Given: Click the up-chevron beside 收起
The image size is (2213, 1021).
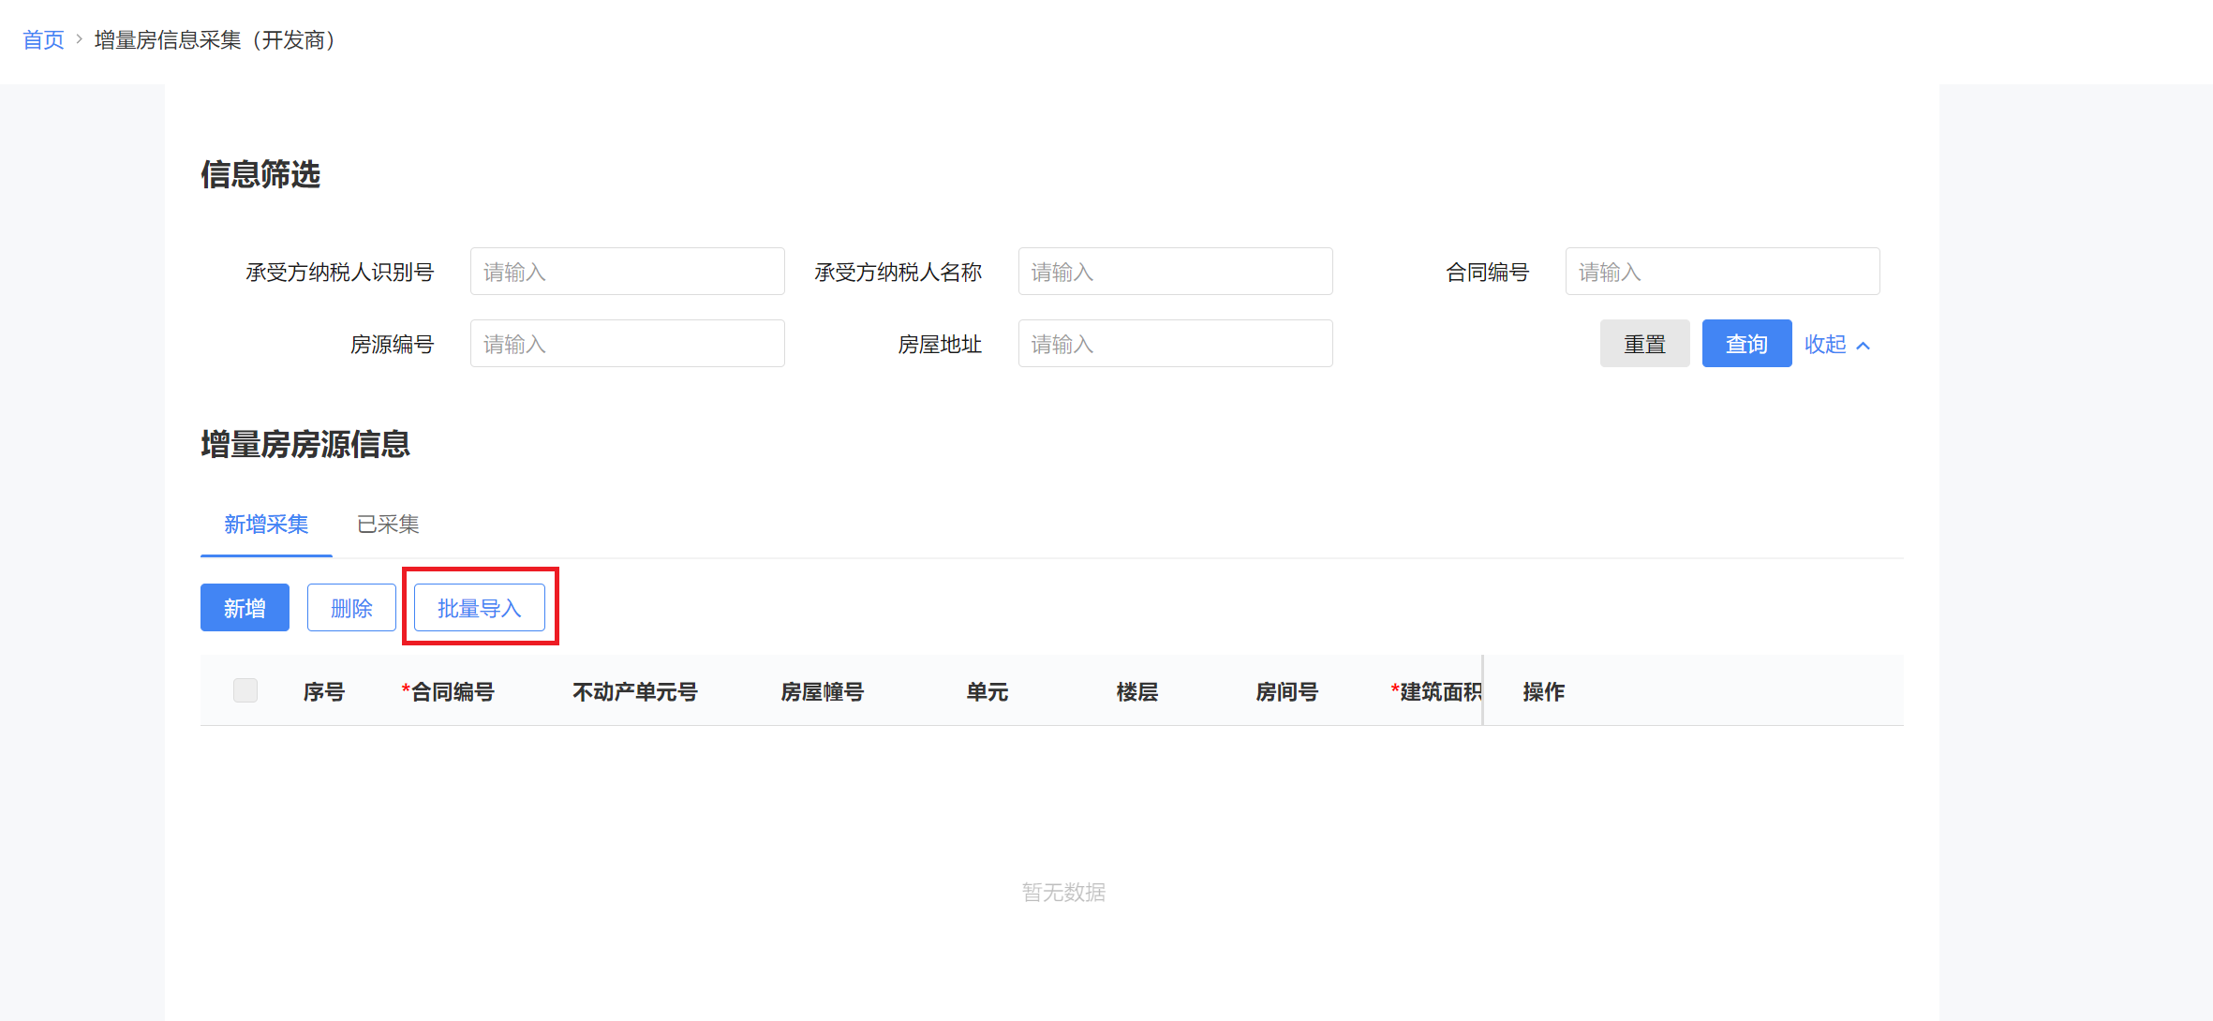Looking at the screenshot, I should tap(1864, 346).
